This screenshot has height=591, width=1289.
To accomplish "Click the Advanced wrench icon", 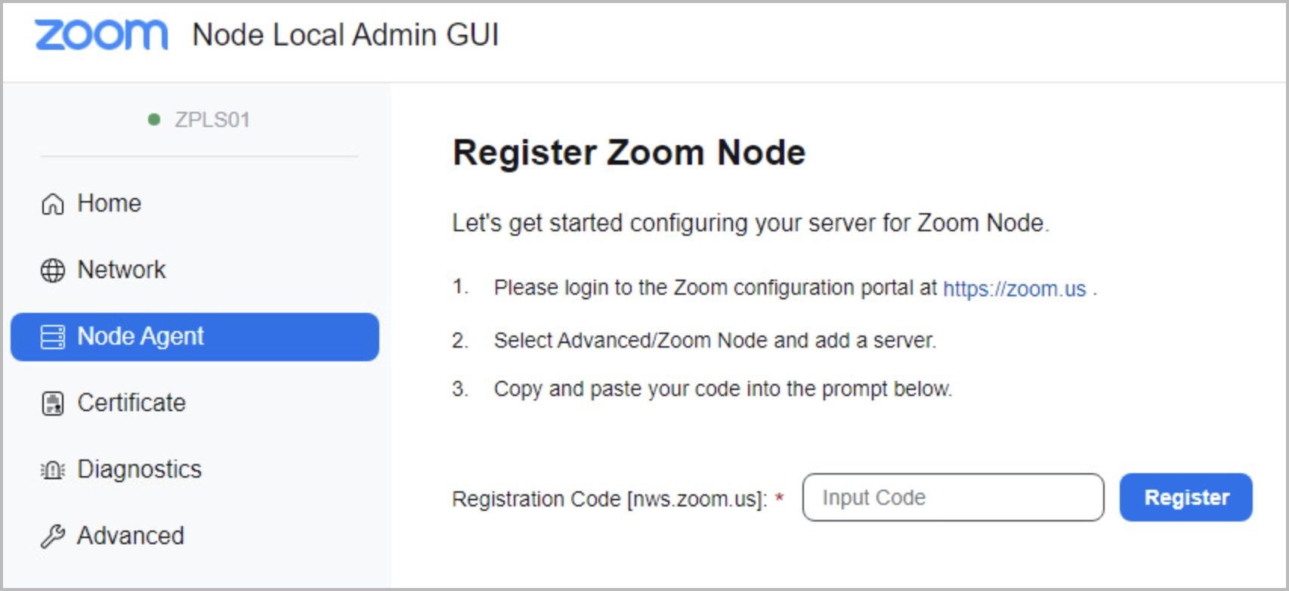I will coord(52,537).
